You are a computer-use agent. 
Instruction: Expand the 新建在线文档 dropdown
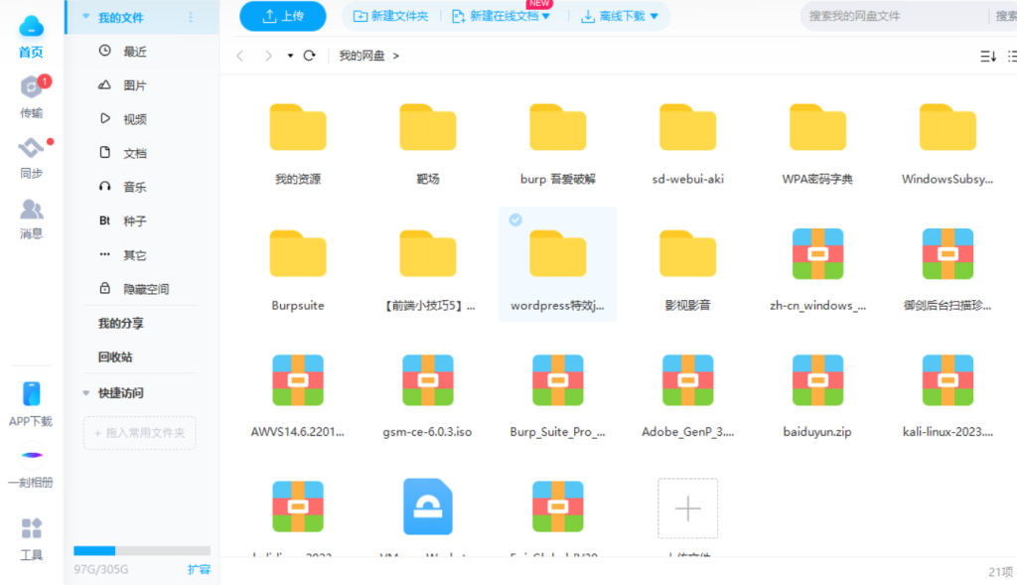(545, 16)
